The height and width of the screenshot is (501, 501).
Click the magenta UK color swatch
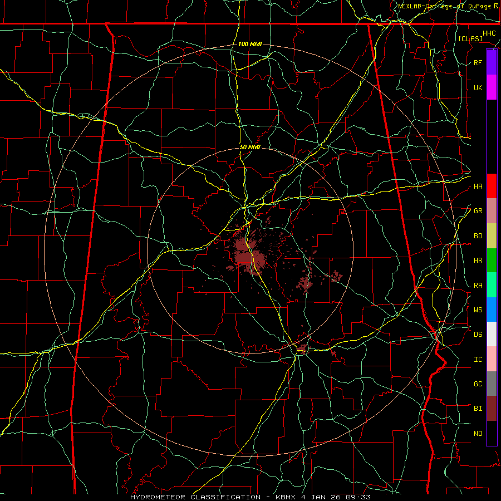[x=492, y=87]
